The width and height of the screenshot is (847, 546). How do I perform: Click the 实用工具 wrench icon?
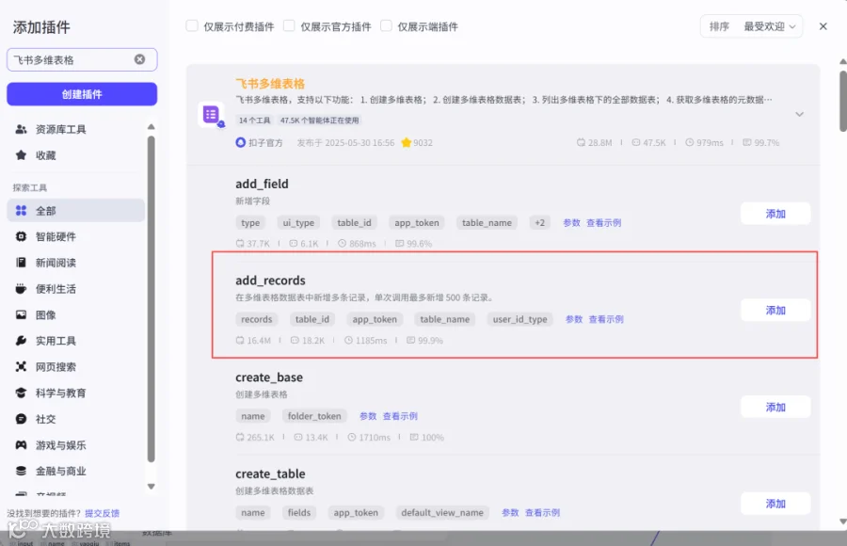click(x=21, y=341)
